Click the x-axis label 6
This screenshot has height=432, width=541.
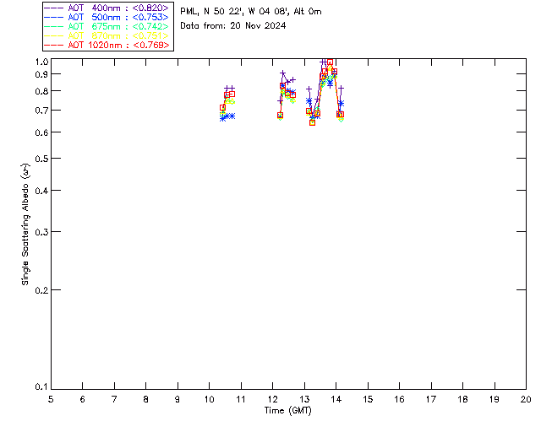[83, 399]
